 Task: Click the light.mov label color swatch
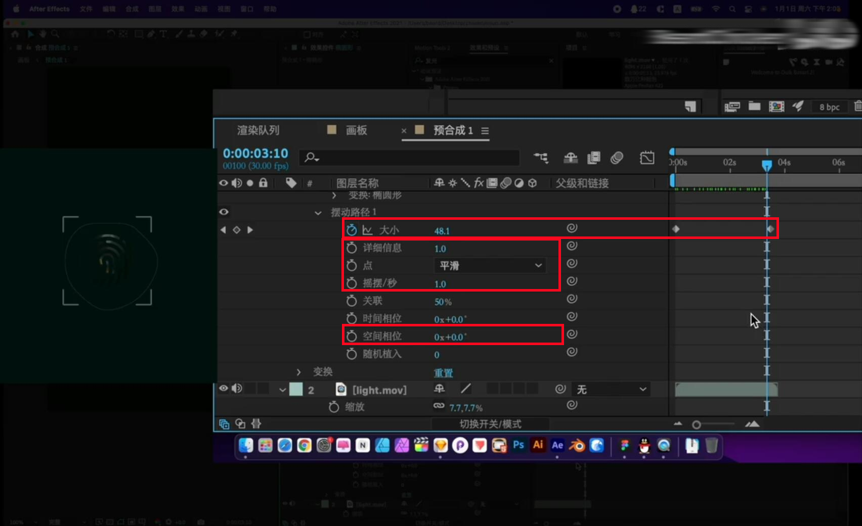(296, 389)
